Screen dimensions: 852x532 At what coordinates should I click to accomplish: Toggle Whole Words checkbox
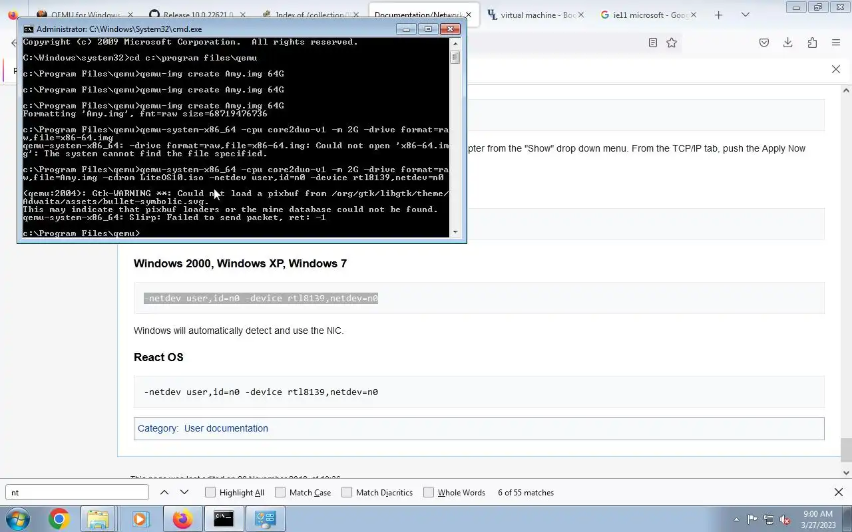(429, 492)
